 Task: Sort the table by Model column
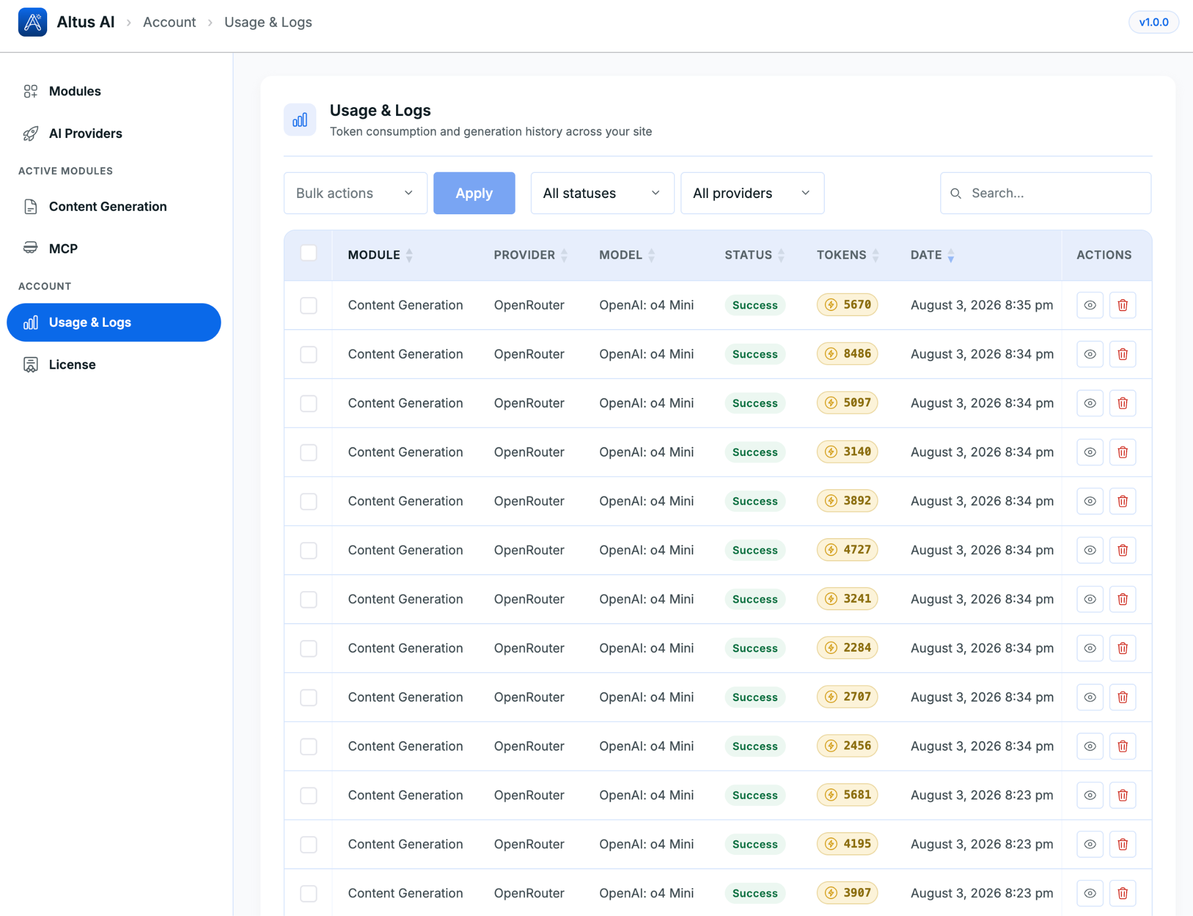627,255
